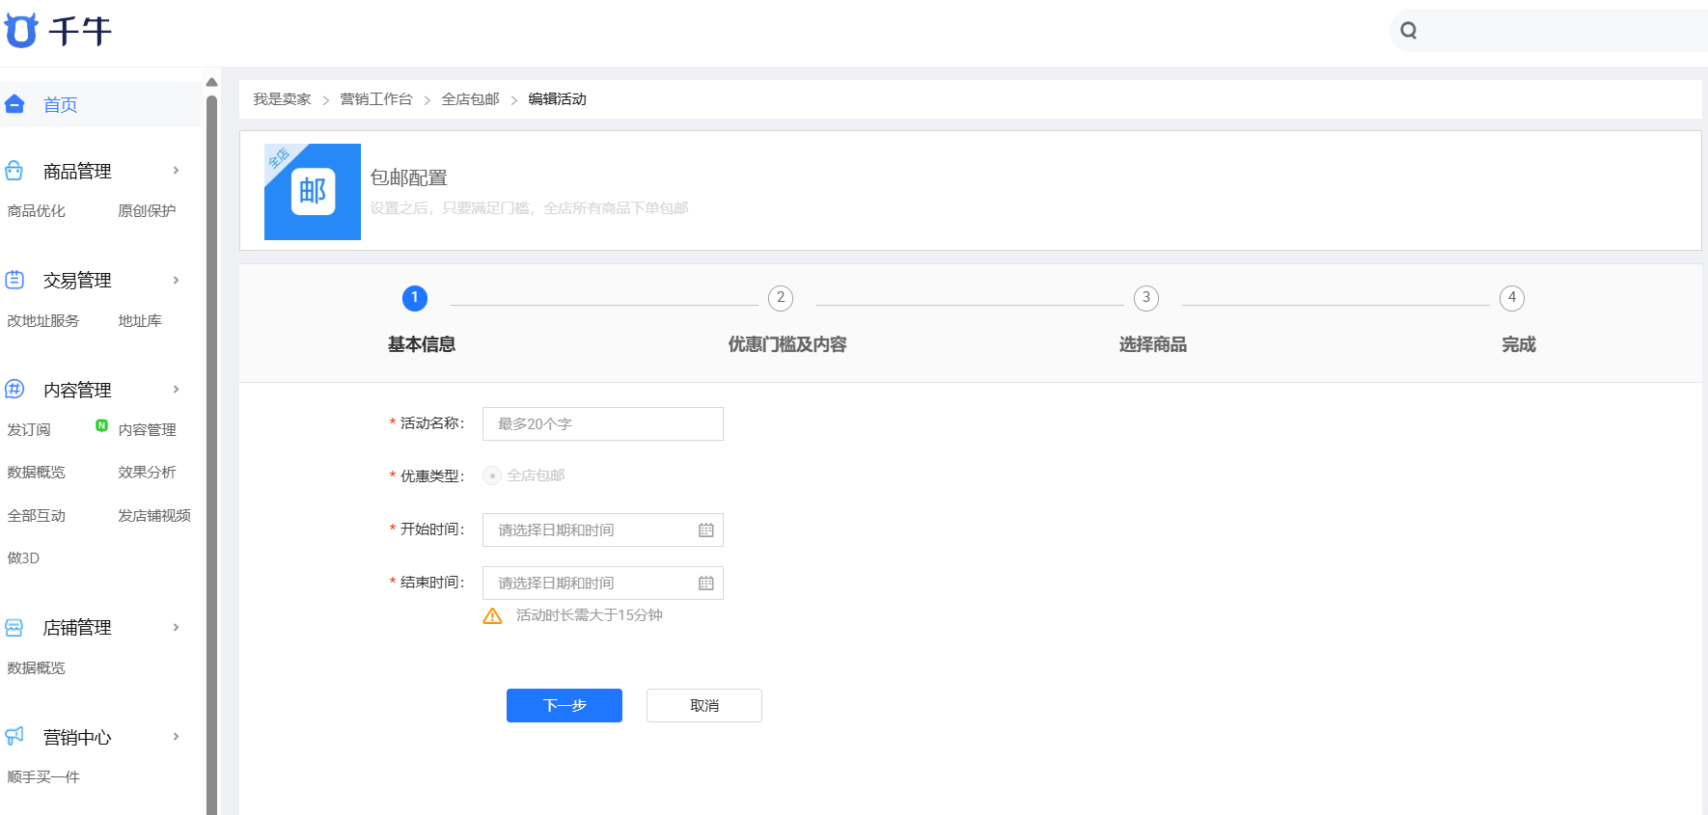Viewport: 1708px width, 815px height.
Task: Click the 取消 button
Action: [x=704, y=705]
